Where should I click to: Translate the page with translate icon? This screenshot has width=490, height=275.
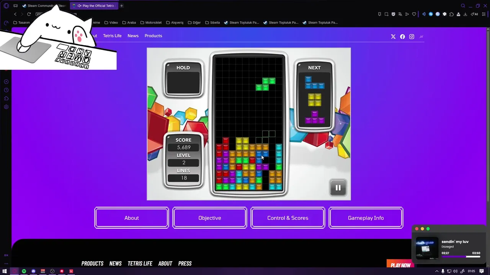pos(400,14)
